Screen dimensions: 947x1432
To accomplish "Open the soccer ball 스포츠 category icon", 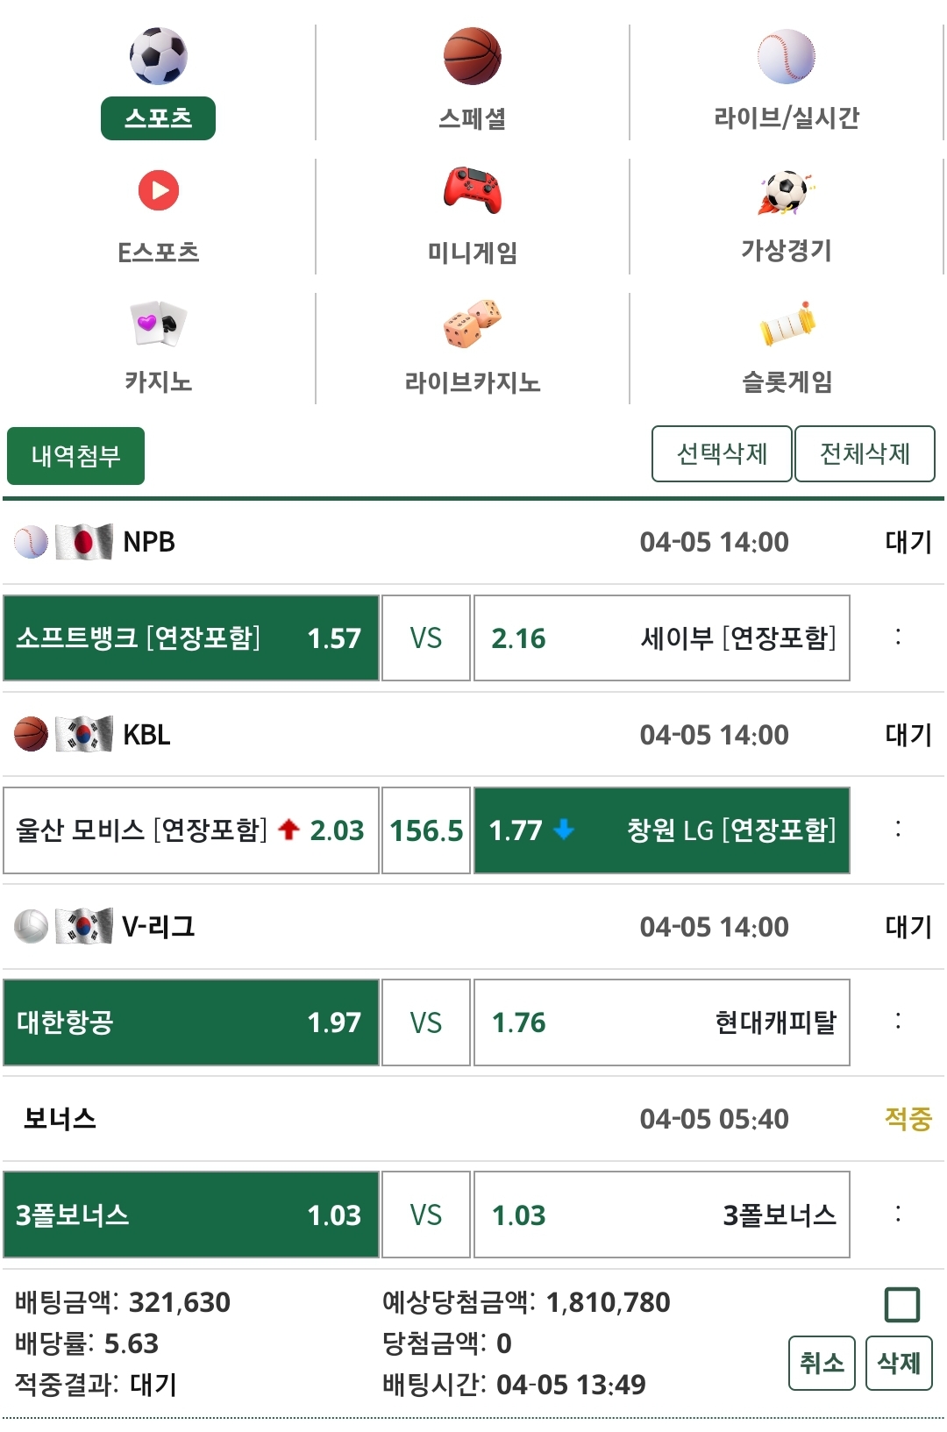I will (158, 56).
